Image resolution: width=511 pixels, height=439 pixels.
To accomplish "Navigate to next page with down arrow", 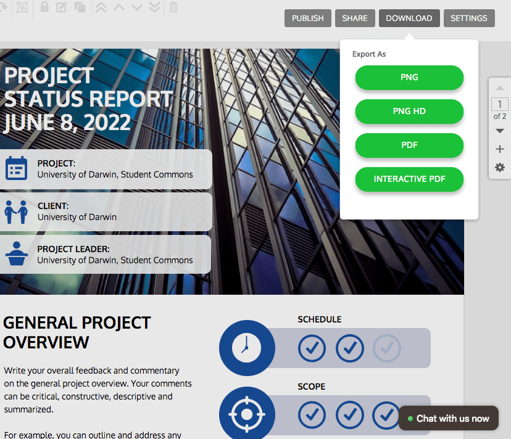I will point(499,130).
